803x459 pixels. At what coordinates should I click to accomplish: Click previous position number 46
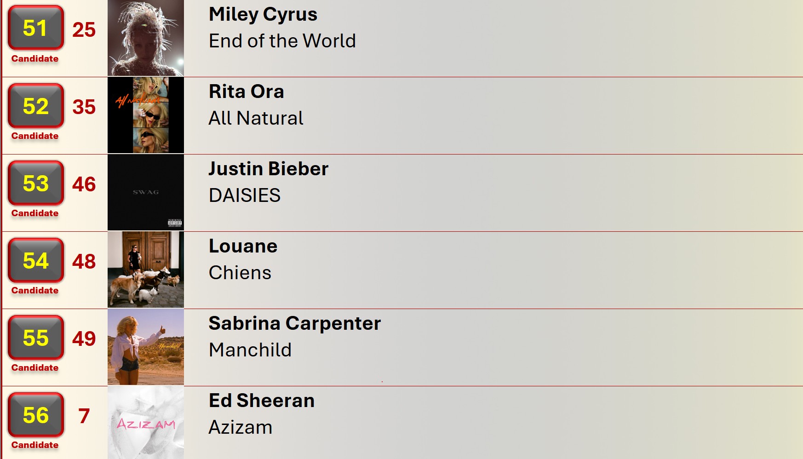tap(84, 184)
